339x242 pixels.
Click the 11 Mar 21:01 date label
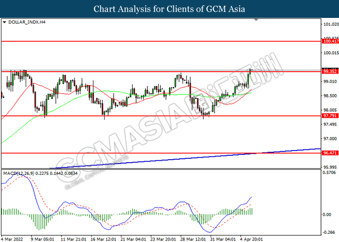pos(73,239)
